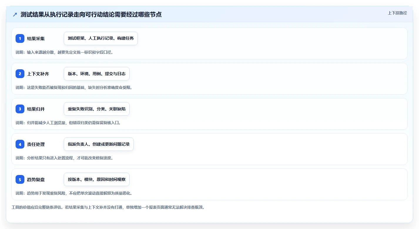Click the 上下游路径 label in header

[397, 13]
